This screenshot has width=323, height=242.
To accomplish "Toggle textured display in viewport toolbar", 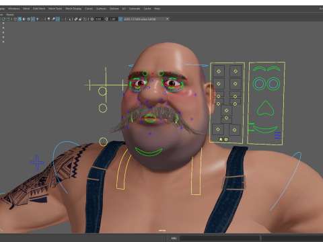I will coord(33,19).
